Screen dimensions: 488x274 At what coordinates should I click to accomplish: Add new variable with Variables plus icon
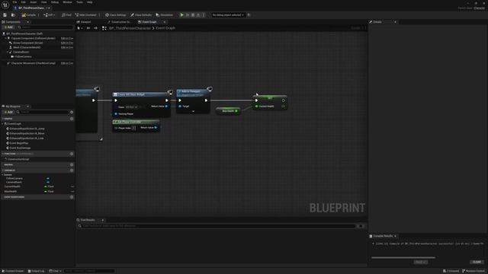[72, 170]
